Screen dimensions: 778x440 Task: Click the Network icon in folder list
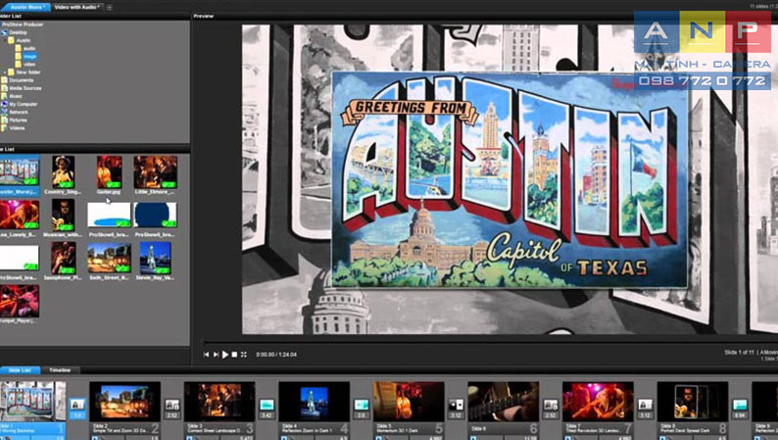coord(5,112)
